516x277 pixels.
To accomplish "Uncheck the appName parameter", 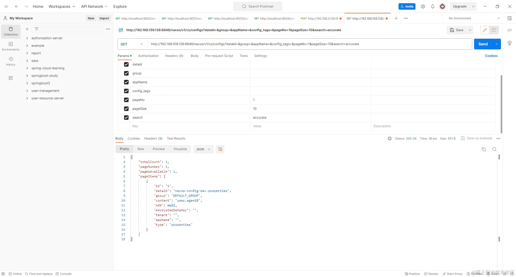I will tap(126, 82).
